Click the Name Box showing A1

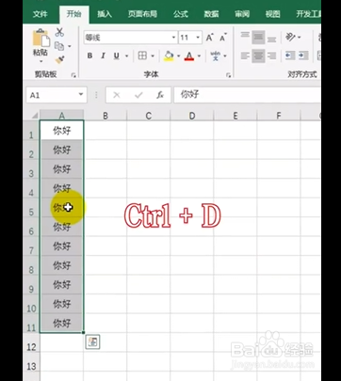coord(57,95)
